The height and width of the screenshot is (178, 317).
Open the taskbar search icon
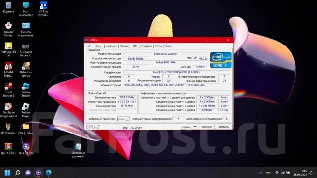(18, 173)
